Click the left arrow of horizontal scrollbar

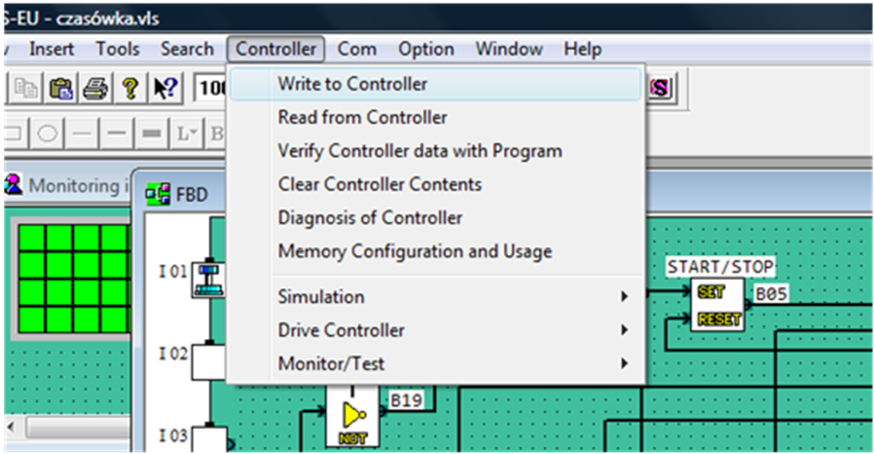[x=11, y=428]
